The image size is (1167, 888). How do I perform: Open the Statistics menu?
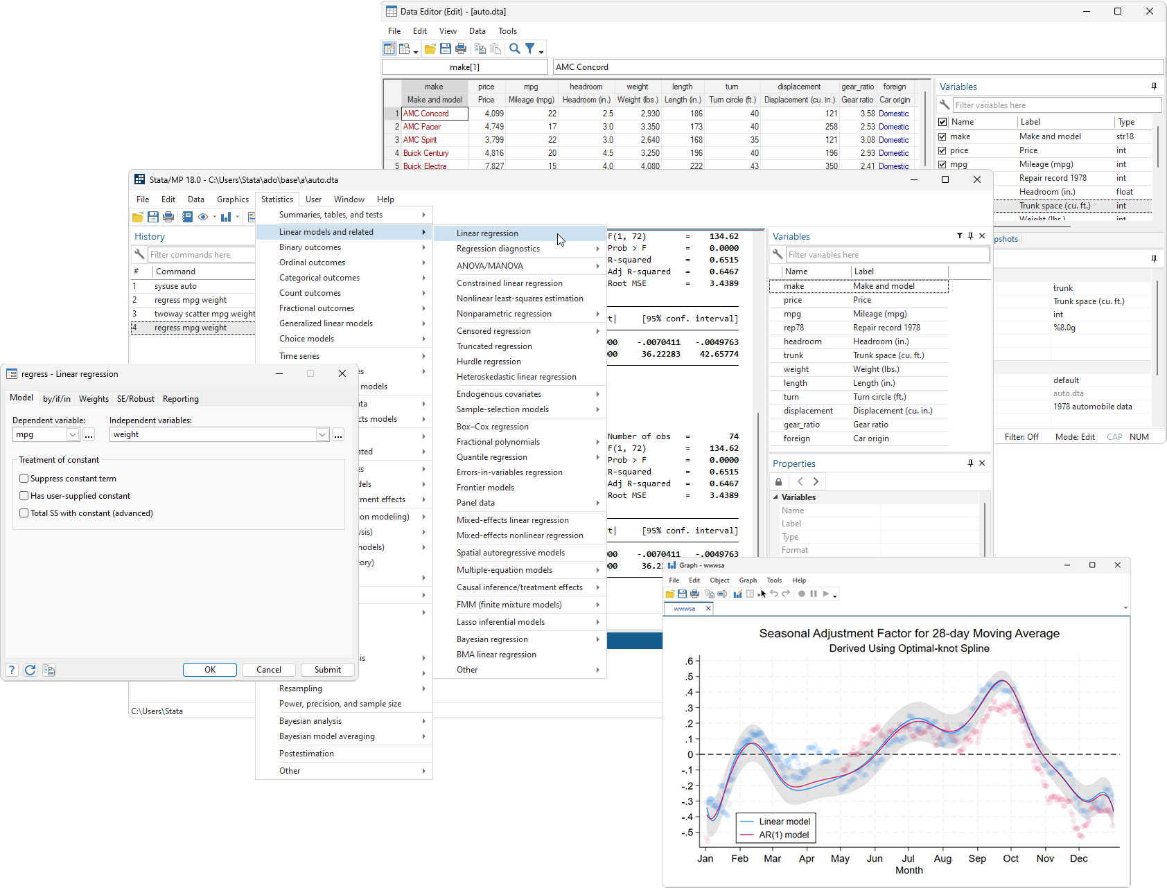coord(277,199)
